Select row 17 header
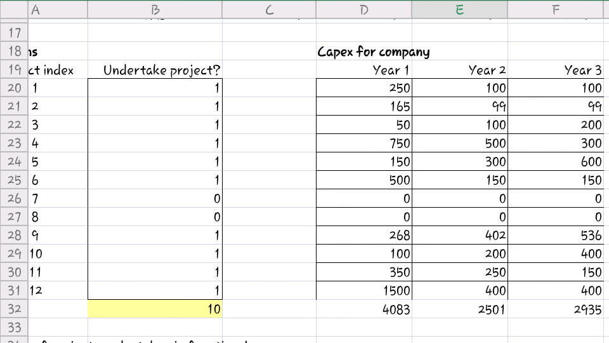 pyautogui.click(x=14, y=32)
